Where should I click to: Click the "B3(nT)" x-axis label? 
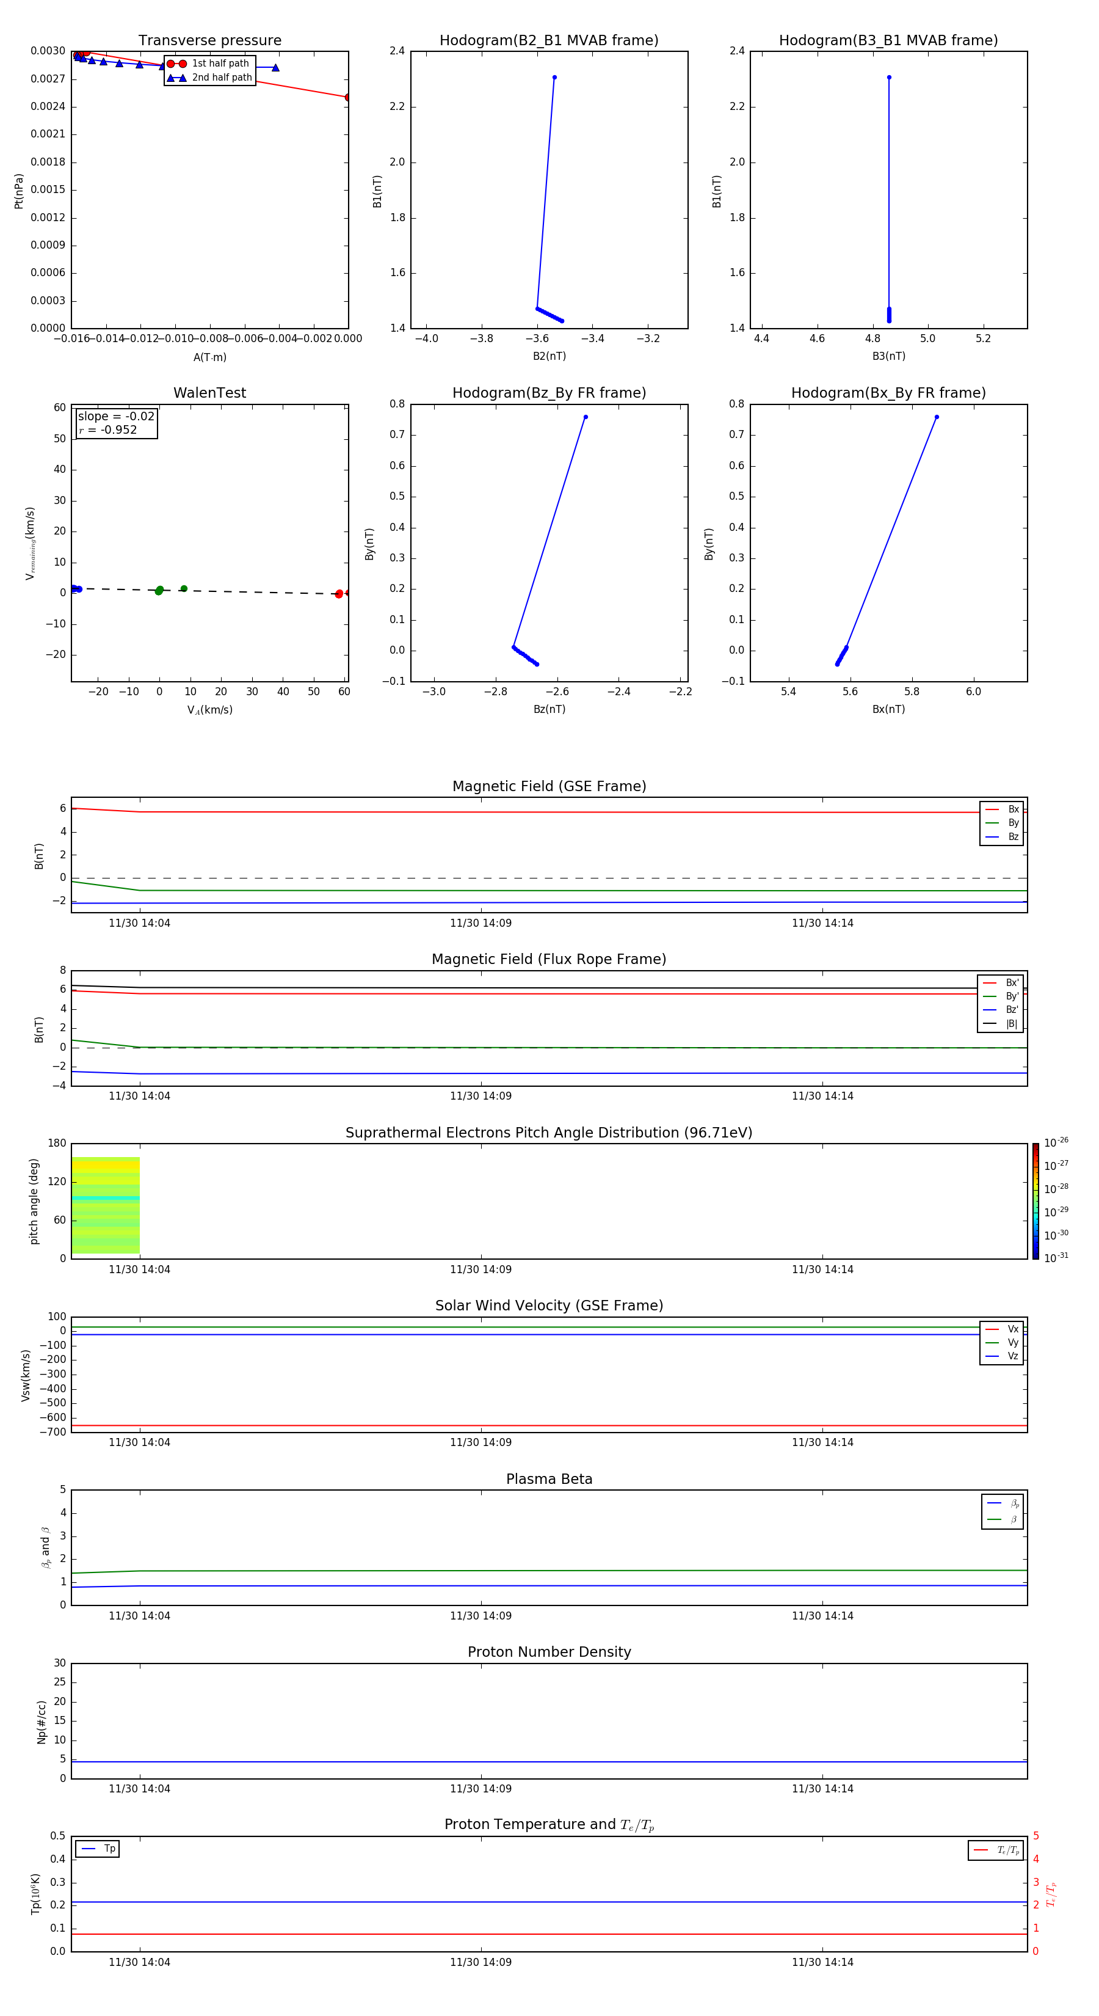click(888, 356)
